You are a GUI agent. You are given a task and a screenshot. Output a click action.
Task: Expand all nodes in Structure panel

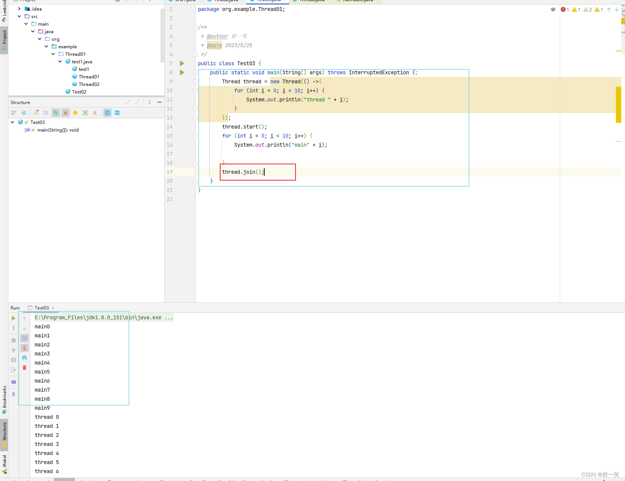127,102
